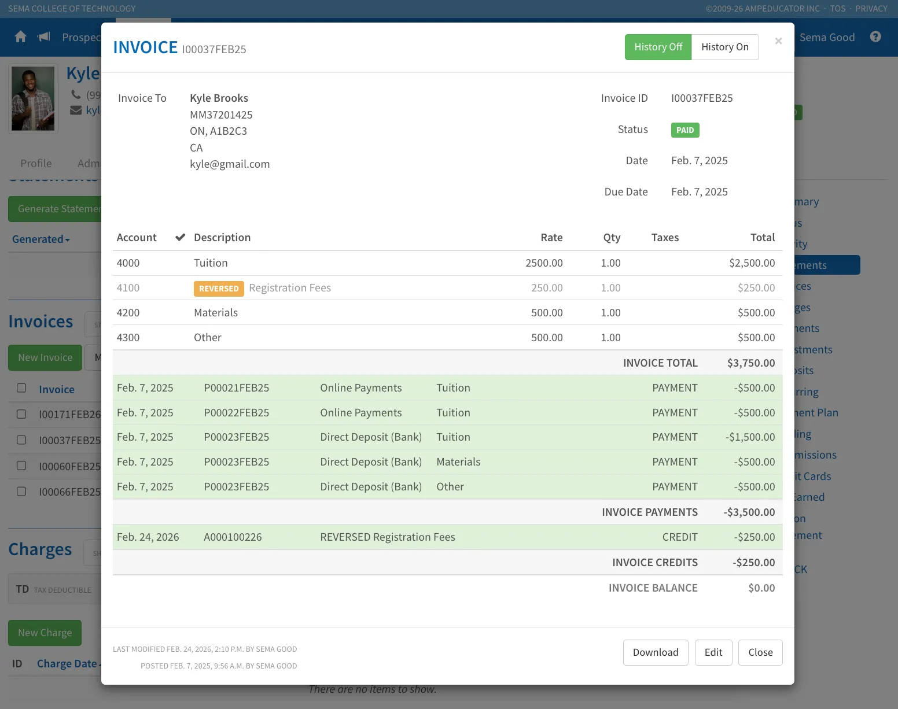Open the TOS link in the header
The width and height of the screenshot is (898, 709).
pos(837,9)
